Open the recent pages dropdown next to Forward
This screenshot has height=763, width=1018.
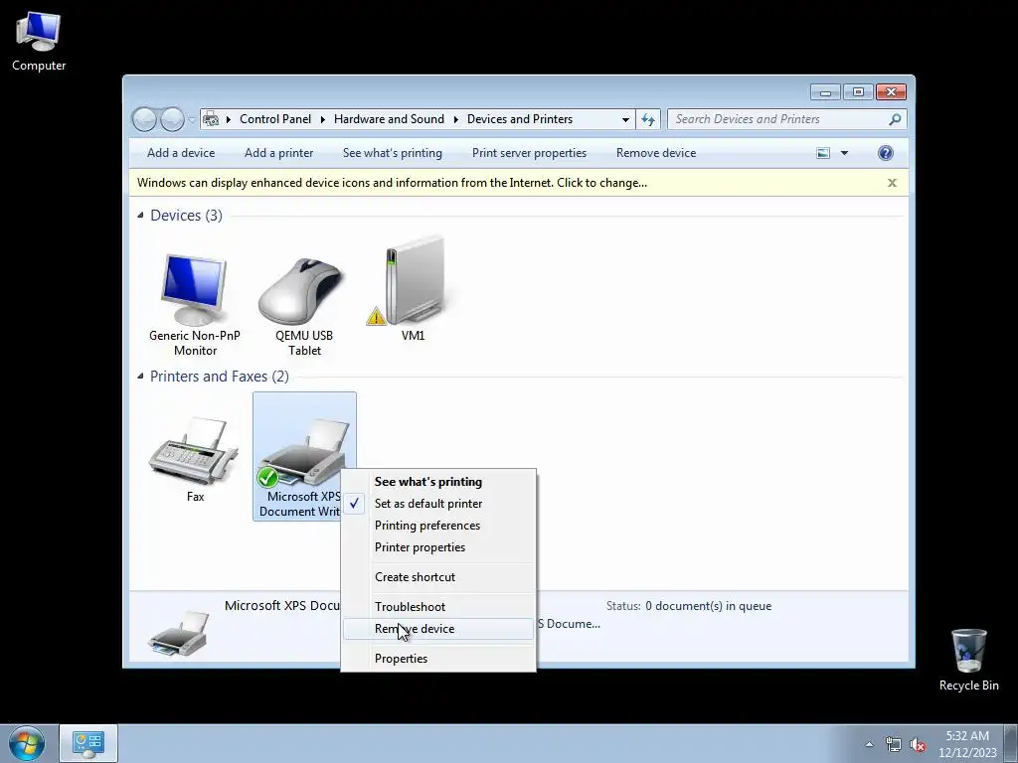192,119
